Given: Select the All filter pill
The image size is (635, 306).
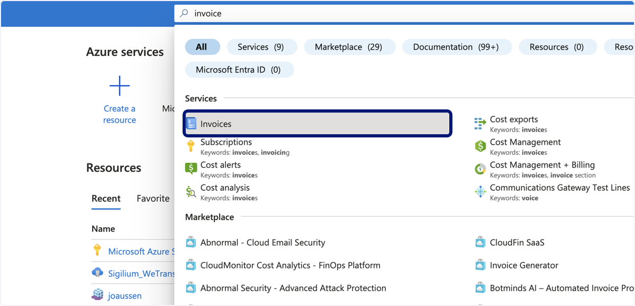Looking at the screenshot, I should [202, 47].
